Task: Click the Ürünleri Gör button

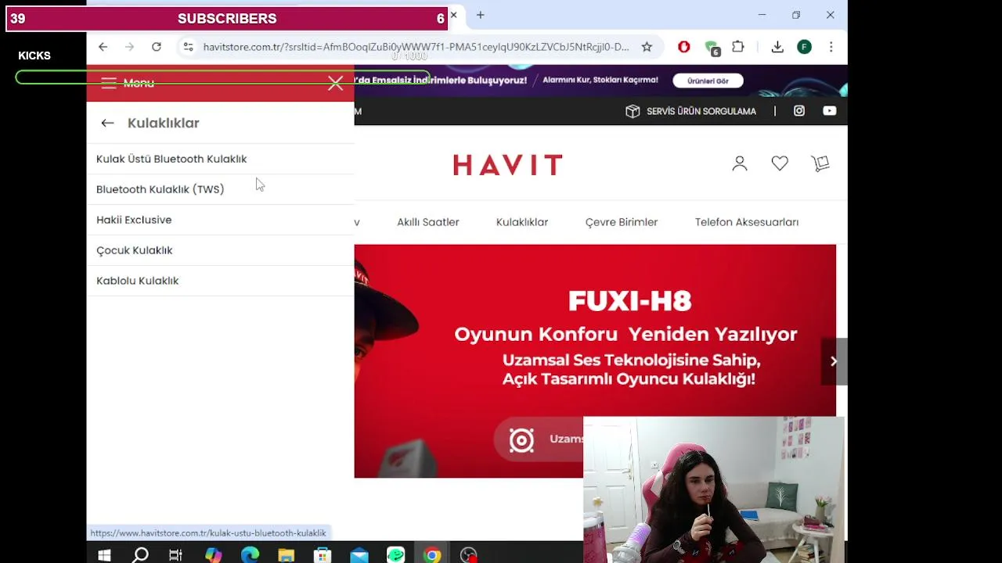Action: point(708,81)
